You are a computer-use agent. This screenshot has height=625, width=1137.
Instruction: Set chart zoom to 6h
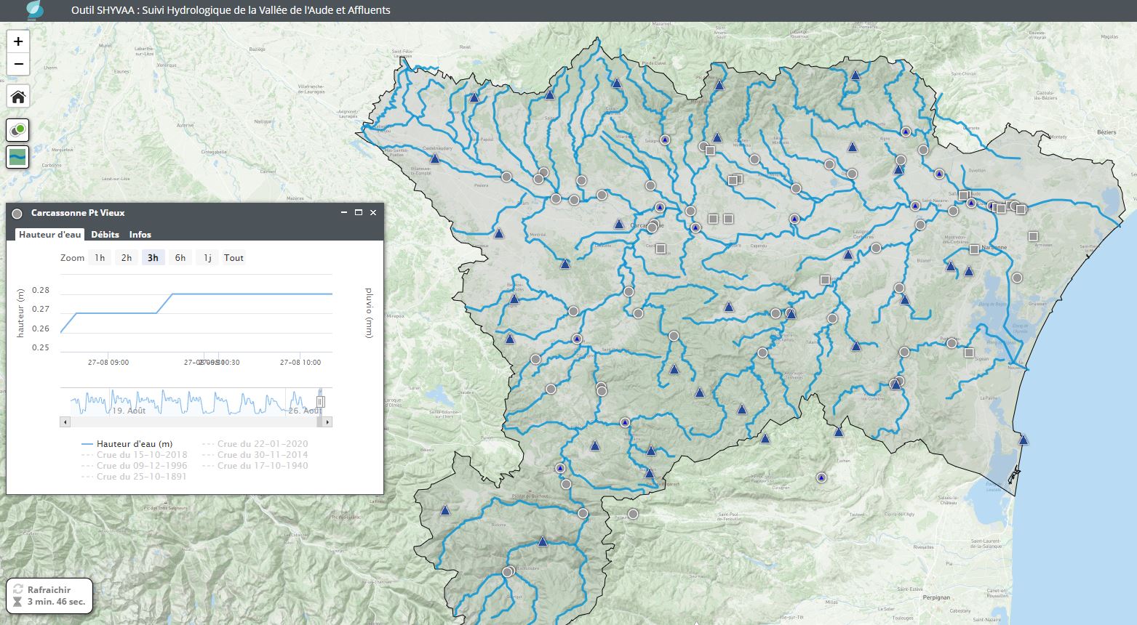(x=180, y=258)
